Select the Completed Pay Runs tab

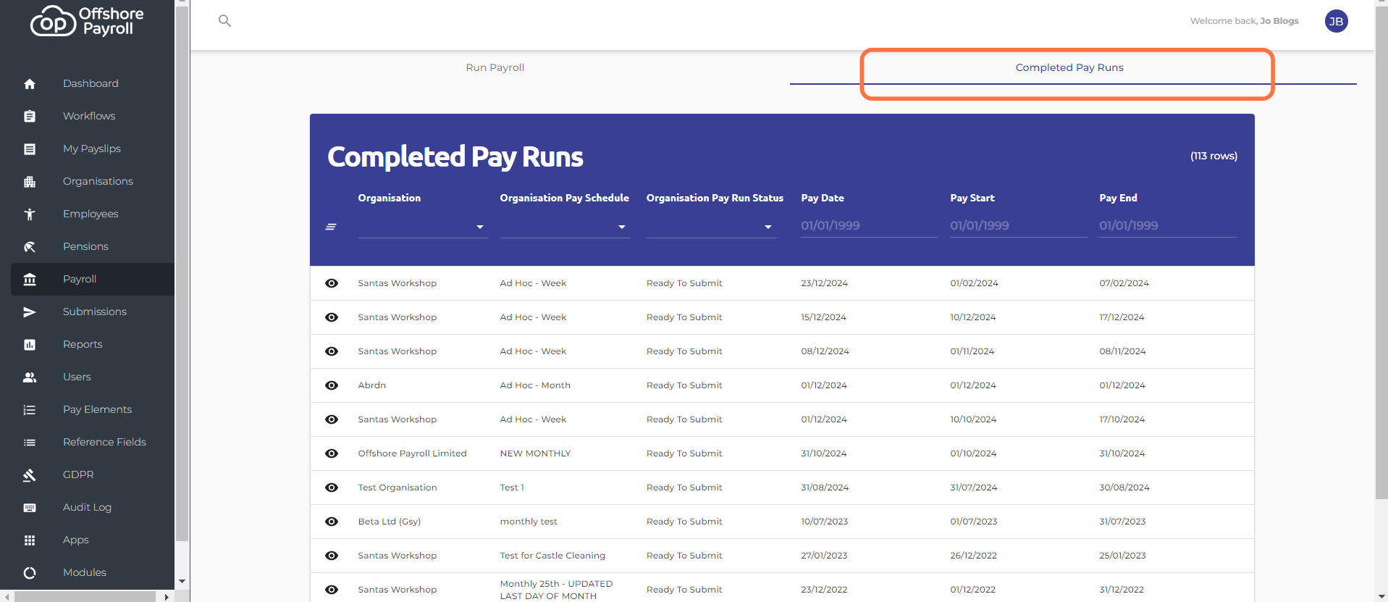pyautogui.click(x=1069, y=67)
